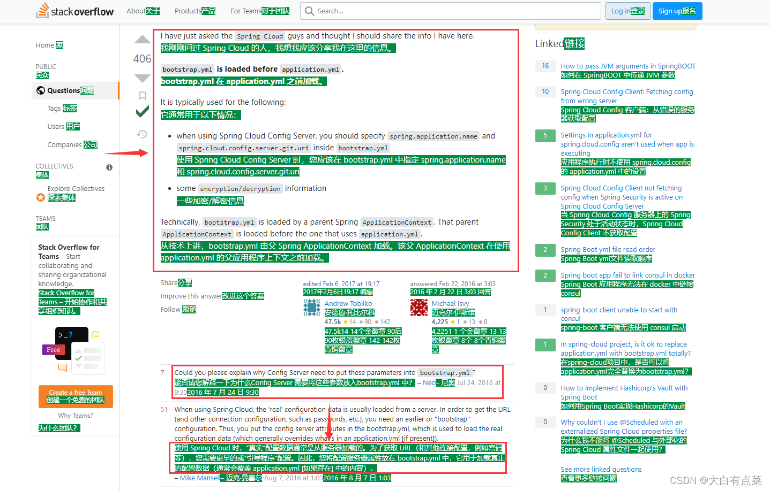The height and width of the screenshot is (491, 770).
Task: Open 'replace application.yml with bootstrap.yml totally?' link
Action: [626, 349]
